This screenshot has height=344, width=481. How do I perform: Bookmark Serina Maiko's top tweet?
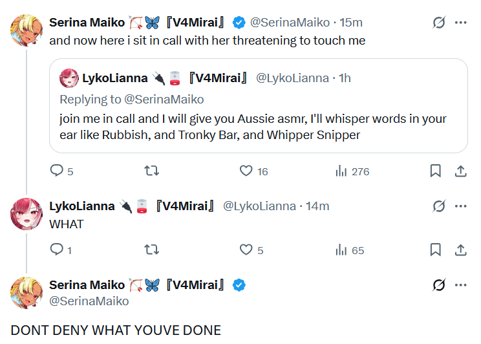(436, 171)
